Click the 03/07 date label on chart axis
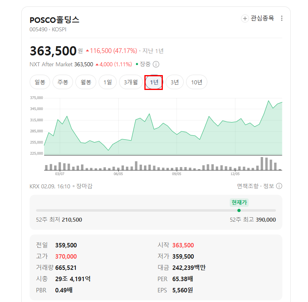 [60, 174]
